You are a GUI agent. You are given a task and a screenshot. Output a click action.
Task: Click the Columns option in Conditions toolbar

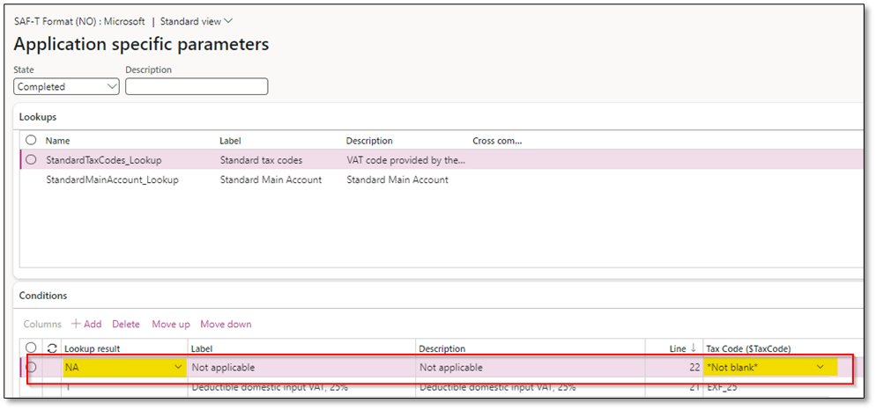[42, 325]
